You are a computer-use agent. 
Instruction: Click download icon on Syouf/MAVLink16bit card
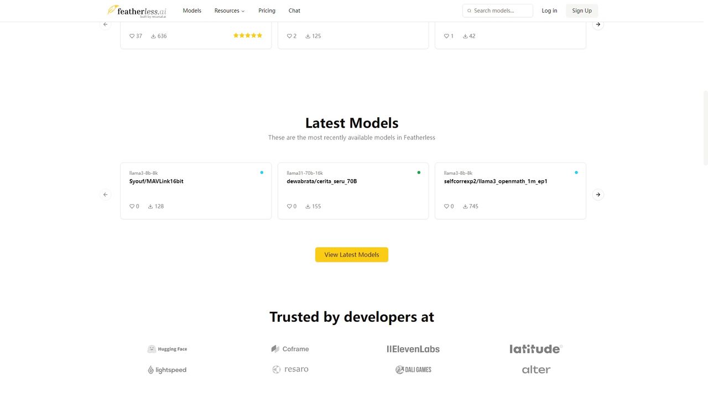(x=150, y=206)
